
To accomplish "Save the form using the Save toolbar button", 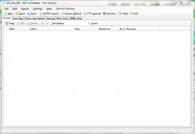I will pos(32,13).
